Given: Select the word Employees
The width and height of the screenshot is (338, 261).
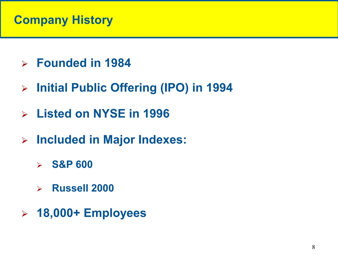Looking at the screenshot, I should (x=115, y=213).
